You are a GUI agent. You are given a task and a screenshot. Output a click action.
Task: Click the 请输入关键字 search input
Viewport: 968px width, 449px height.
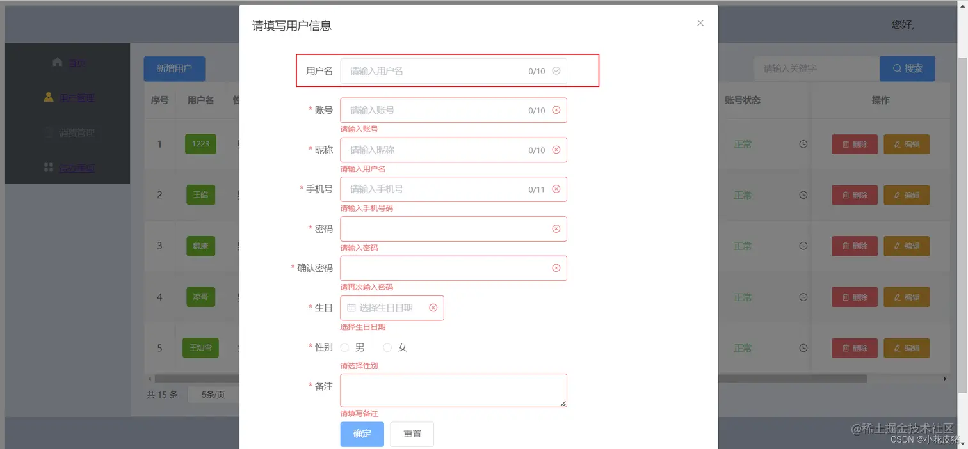[x=816, y=68]
